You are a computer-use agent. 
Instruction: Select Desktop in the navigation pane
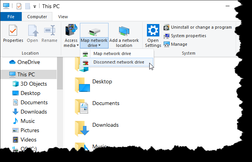(29, 93)
